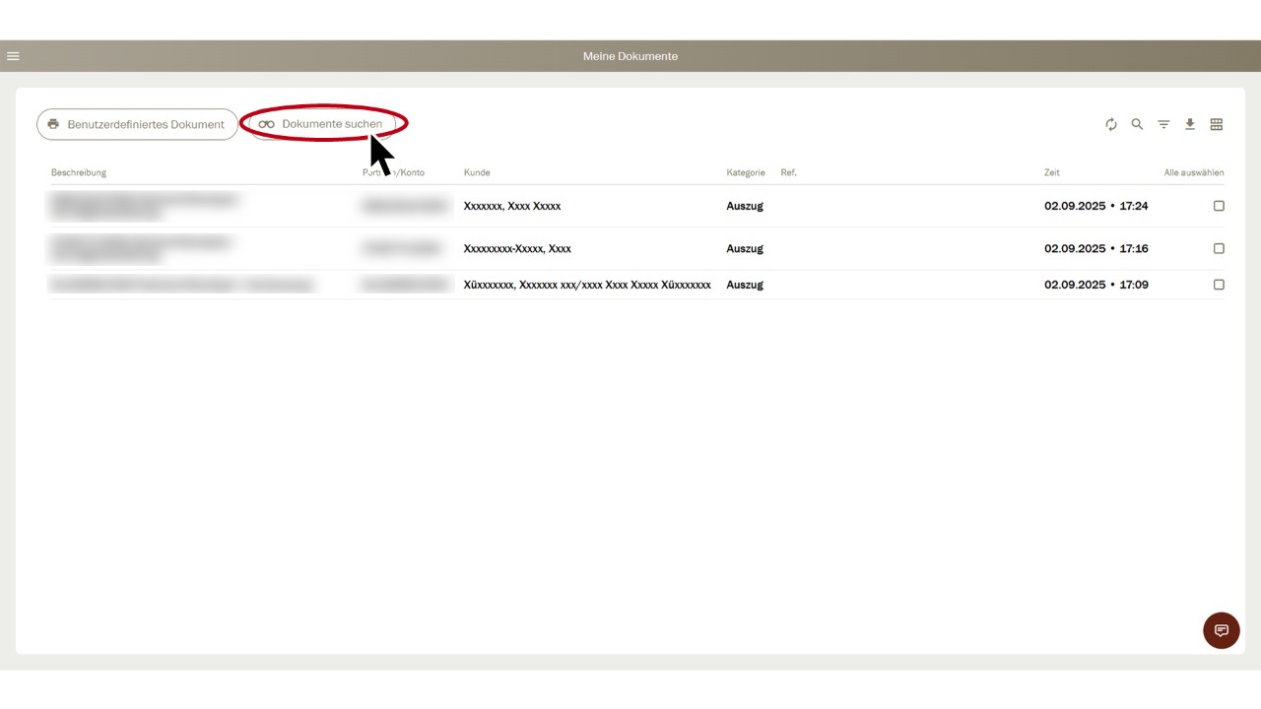Viewport: 1261px width, 709px height.
Task: Click the table column layout icon
Action: click(x=1217, y=124)
